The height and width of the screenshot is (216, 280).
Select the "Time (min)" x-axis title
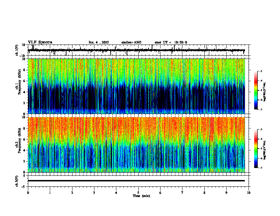(141, 196)
